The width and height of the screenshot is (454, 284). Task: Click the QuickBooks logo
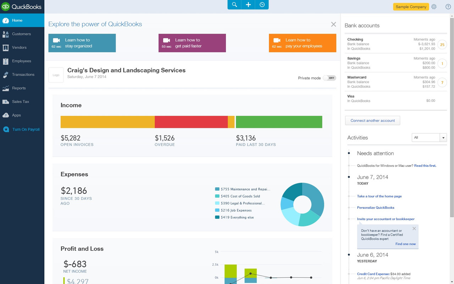point(22,7)
